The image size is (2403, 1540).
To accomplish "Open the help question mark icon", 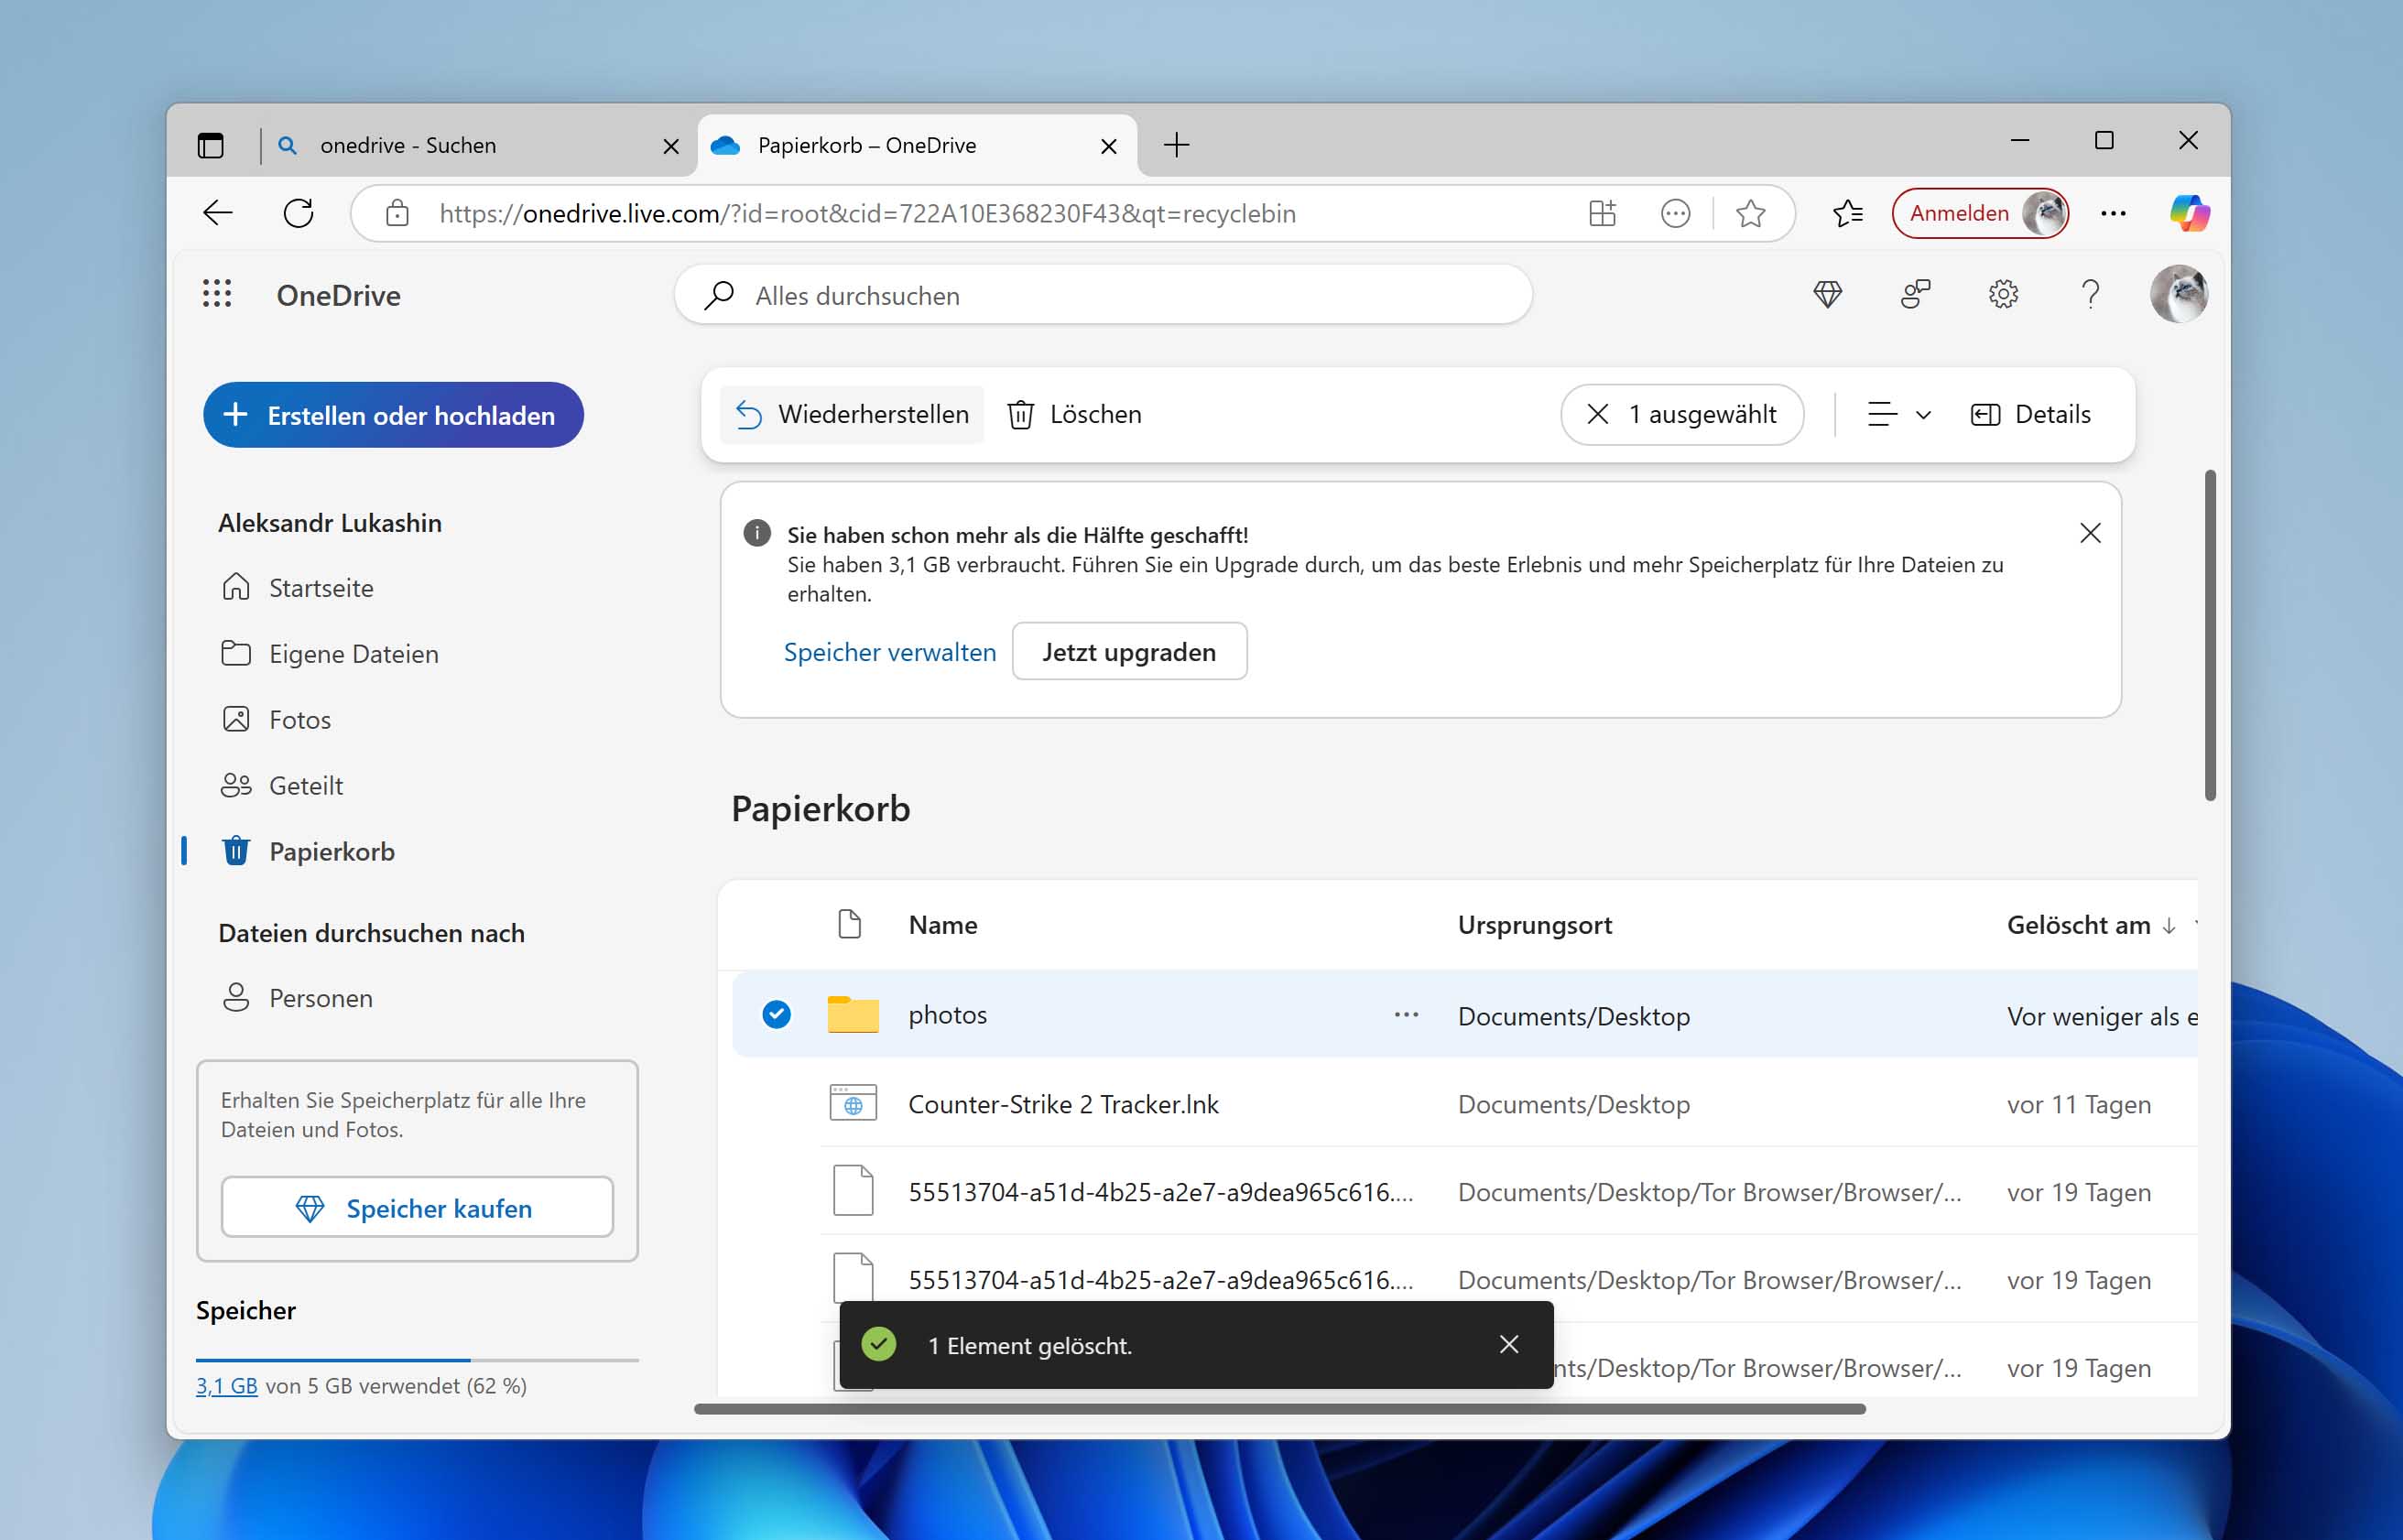I will pos(2089,294).
